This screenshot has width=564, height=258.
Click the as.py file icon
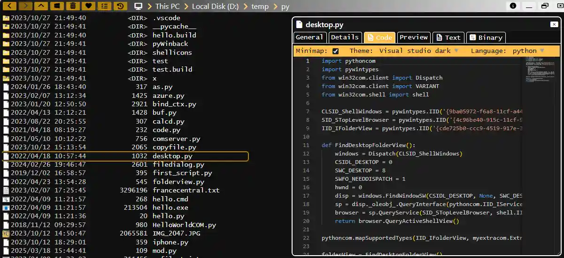click(x=6, y=87)
